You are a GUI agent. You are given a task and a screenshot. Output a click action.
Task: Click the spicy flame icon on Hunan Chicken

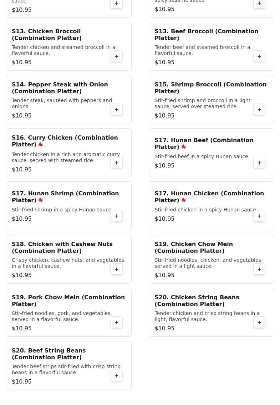(183, 200)
